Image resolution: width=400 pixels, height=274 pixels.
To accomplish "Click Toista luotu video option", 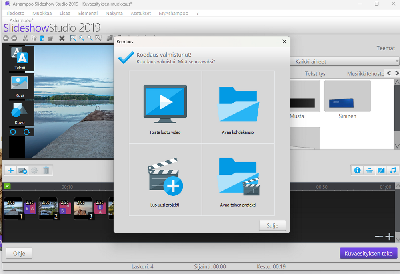I will 165,107.
